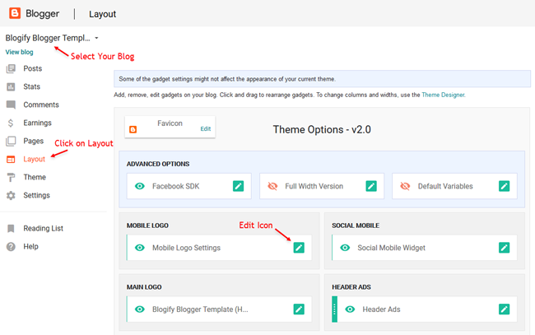Screen dimensions: 535x335
Task: Click the blog name Blogify Blogger Templ...
Action: (x=48, y=38)
